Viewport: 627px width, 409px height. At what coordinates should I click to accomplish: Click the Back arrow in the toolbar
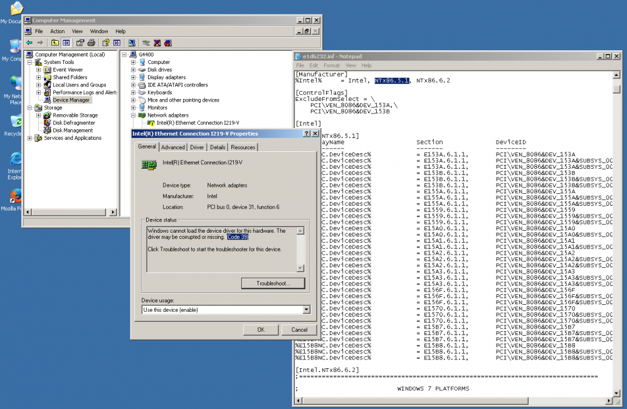[29, 43]
